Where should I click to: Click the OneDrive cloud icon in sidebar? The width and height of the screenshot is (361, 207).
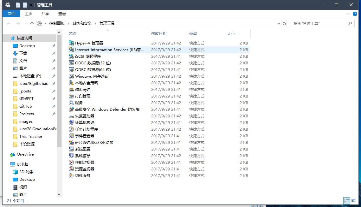pos(12,155)
